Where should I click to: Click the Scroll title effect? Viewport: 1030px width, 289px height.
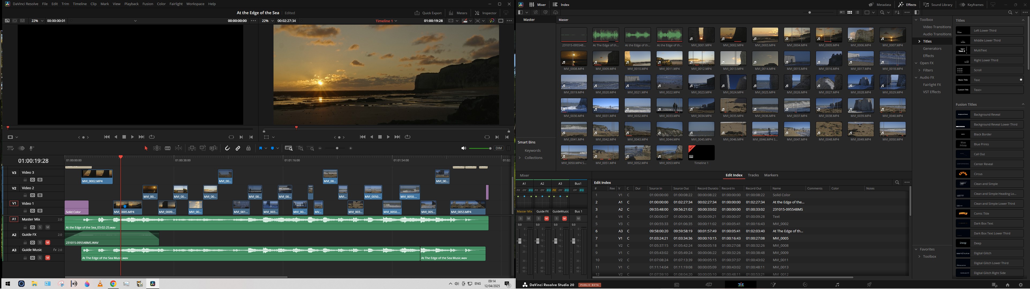coord(990,70)
